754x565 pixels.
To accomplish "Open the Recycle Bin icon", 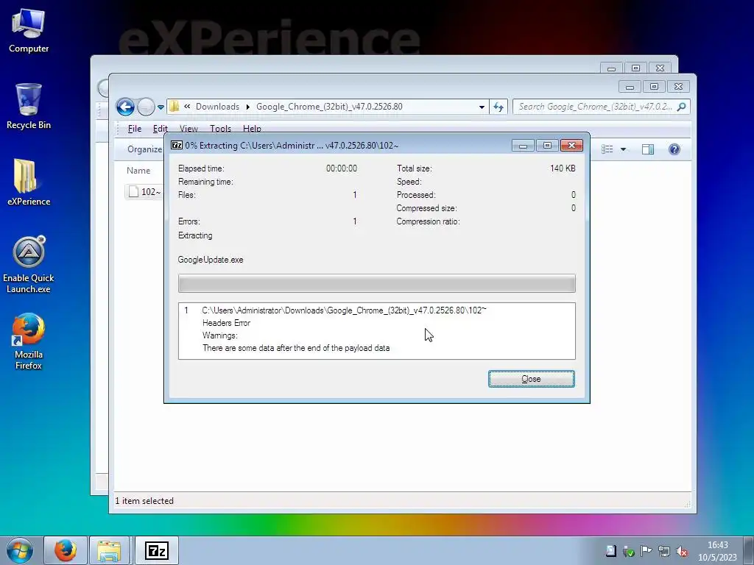I will [x=29, y=107].
